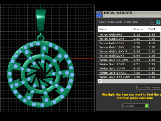Click the Metal Weights scale icon

(x=99, y=14)
